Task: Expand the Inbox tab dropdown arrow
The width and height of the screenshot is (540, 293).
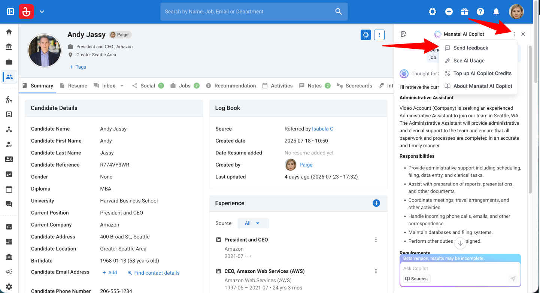Action: [x=122, y=86]
